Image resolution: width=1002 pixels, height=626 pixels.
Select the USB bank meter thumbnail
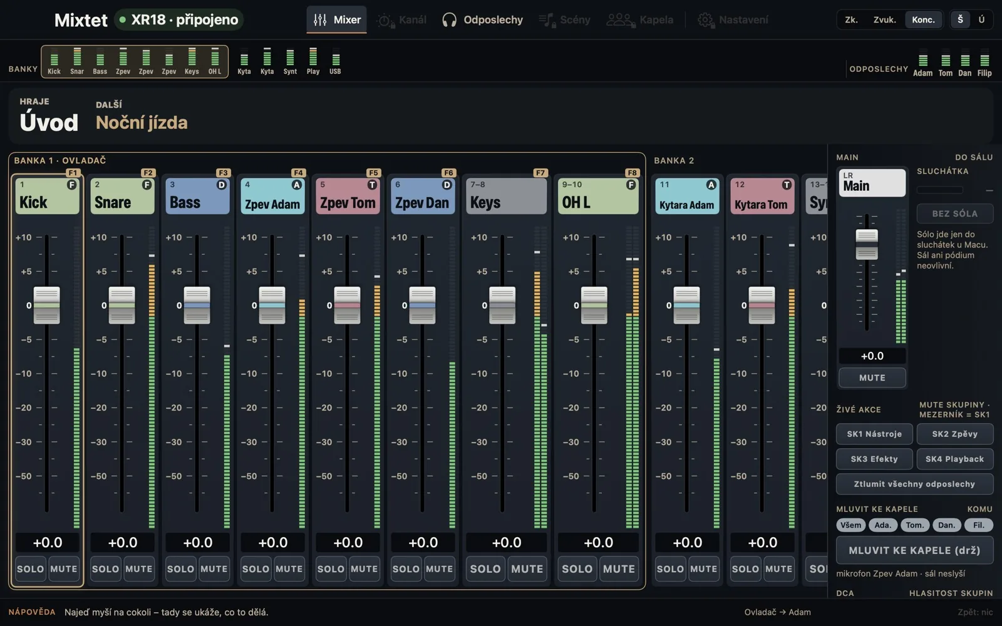[336, 61]
